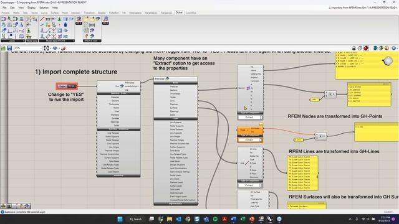Click the yellow Line-like Curve output panel

tap(302, 173)
